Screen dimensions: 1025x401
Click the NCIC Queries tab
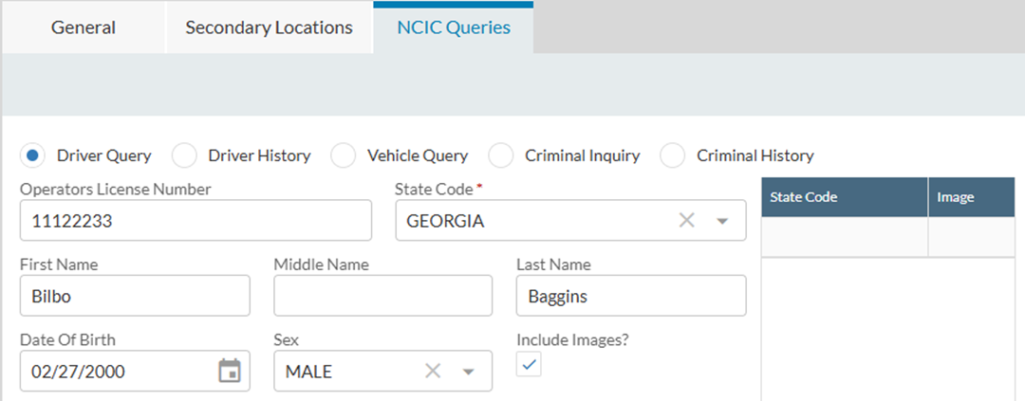click(453, 27)
